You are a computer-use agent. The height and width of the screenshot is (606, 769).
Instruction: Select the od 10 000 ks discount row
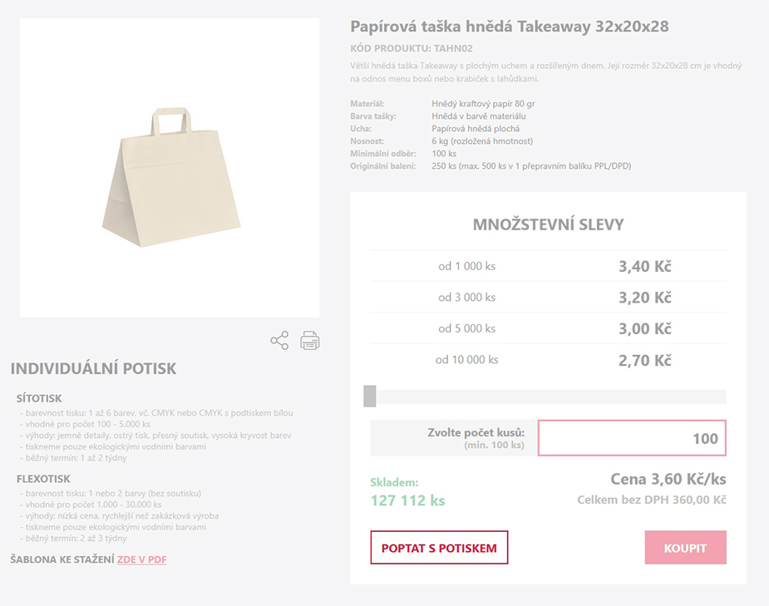[x=549, y=360]
